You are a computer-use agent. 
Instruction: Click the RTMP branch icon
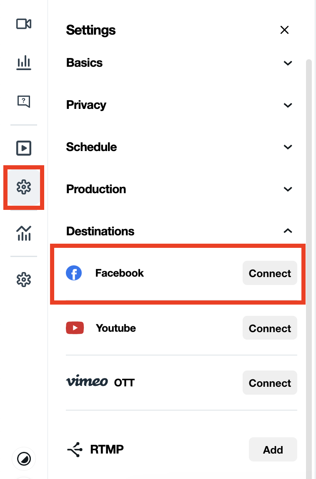tap(74, 449)
